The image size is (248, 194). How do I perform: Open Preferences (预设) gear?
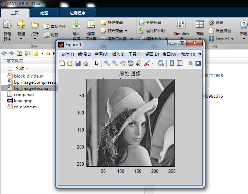click(216, 23)
